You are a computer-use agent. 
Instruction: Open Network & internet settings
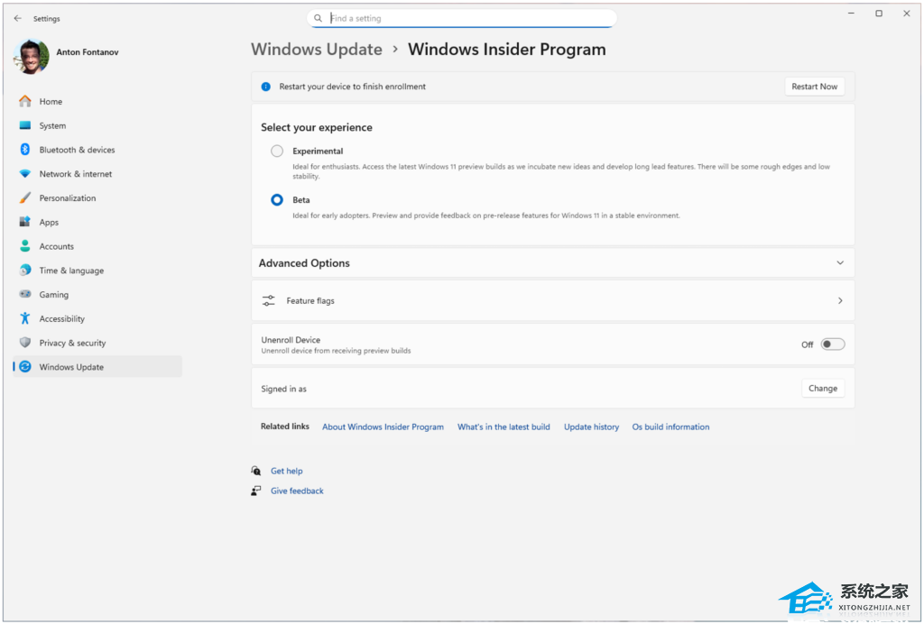pyautogui.click(x=97, y=174)
